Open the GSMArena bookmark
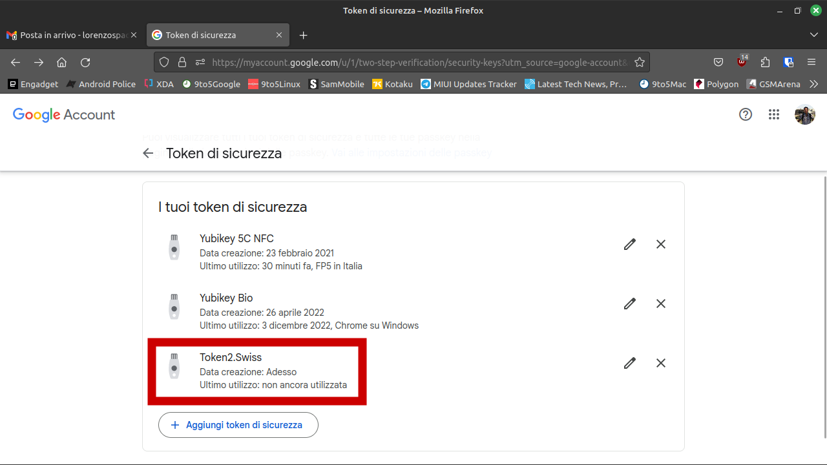 [773, 84]
